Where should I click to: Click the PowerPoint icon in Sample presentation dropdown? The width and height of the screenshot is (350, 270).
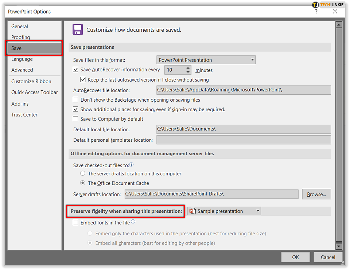pyautogui.click(x=192, y=211)
